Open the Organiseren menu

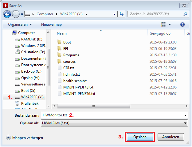tap(20, 24)
